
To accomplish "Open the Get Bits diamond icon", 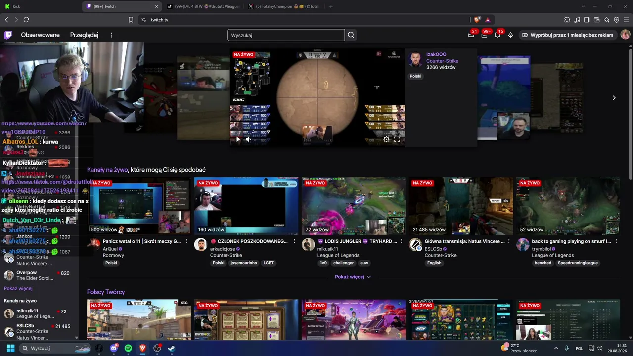I will point(511,35).
